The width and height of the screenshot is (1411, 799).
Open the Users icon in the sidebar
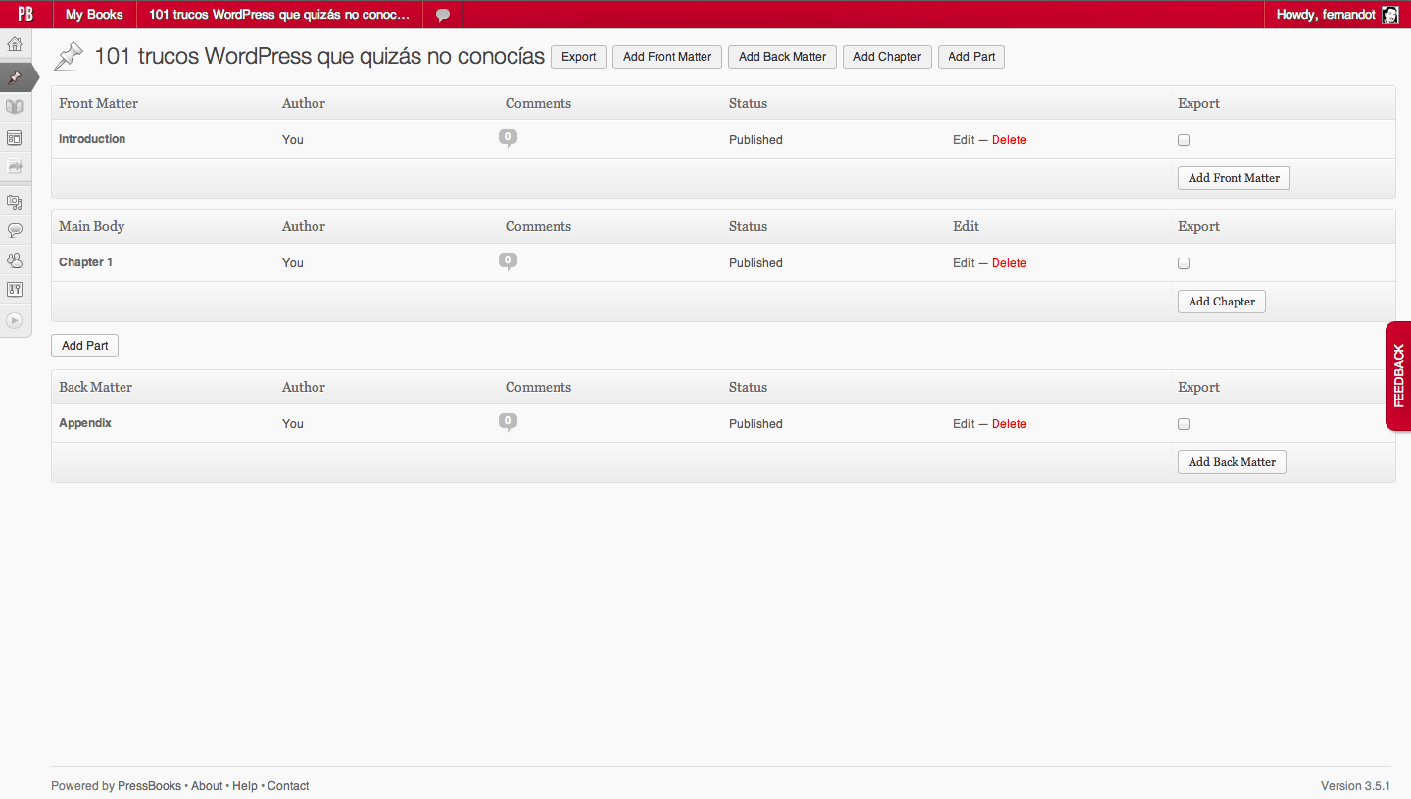pyautogui.click(x=15, y=260)
